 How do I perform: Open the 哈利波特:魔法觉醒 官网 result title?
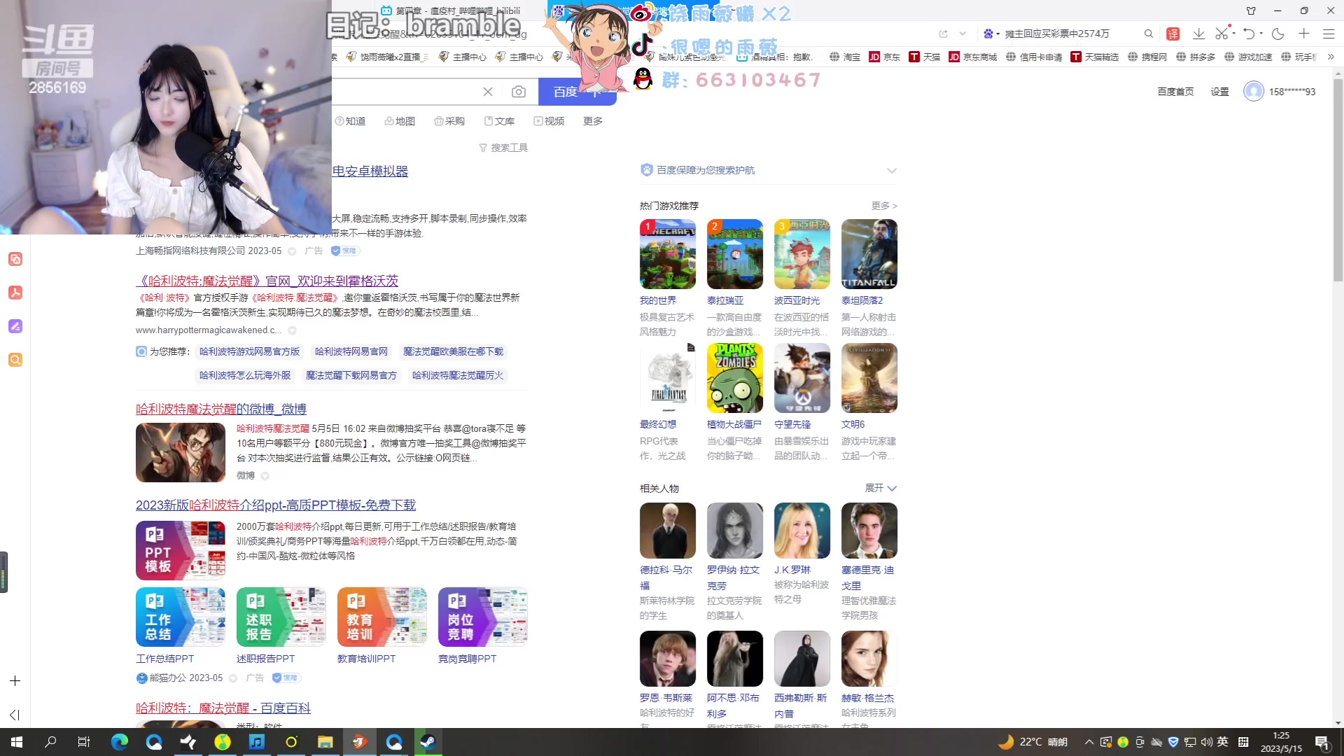tap(267, 281)
